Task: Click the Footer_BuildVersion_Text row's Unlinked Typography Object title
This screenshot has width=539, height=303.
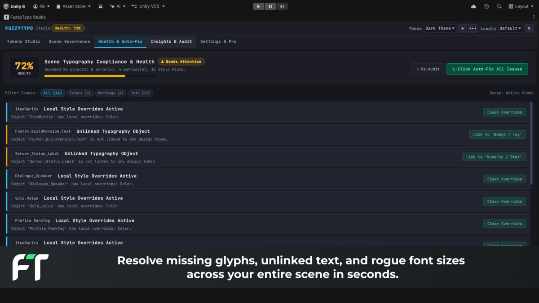Action: click(x=113, y=132)
